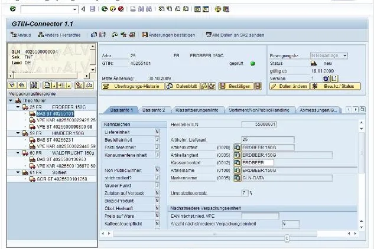Open the tree layout options dropdown arrow
Screen dimensions: 374x249
pos(69,86)
